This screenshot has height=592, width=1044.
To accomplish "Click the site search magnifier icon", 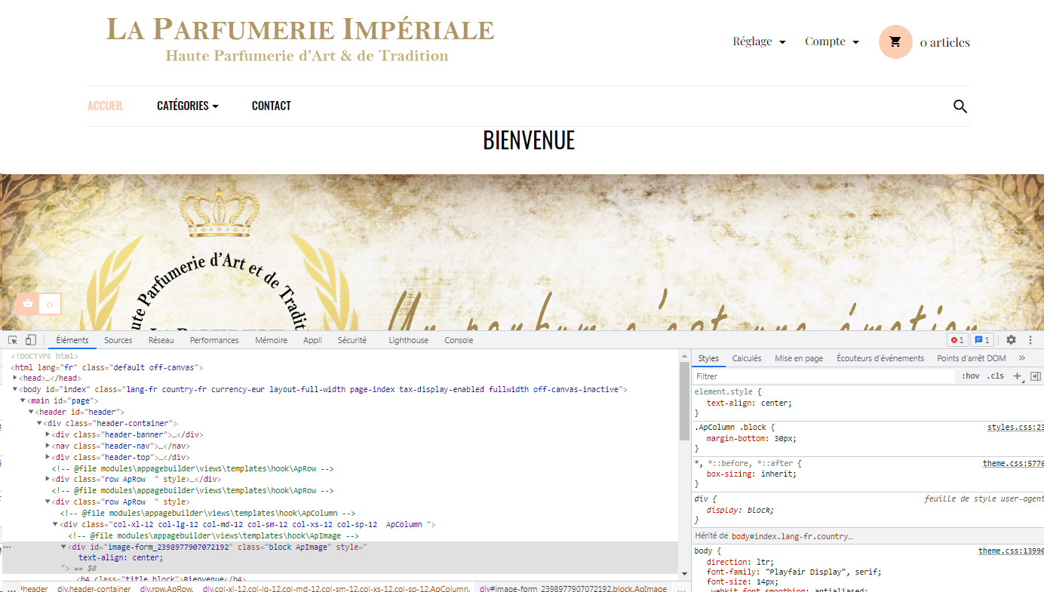I will [960, 106].
